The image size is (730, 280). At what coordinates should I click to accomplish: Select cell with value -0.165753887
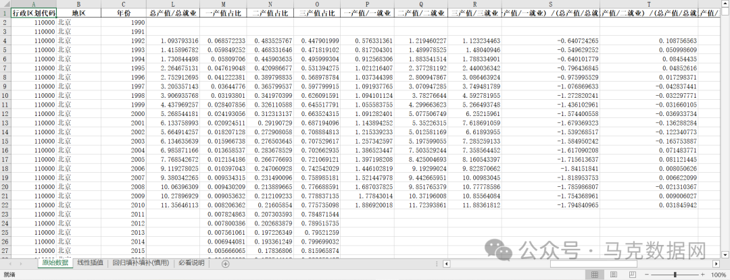649,141
